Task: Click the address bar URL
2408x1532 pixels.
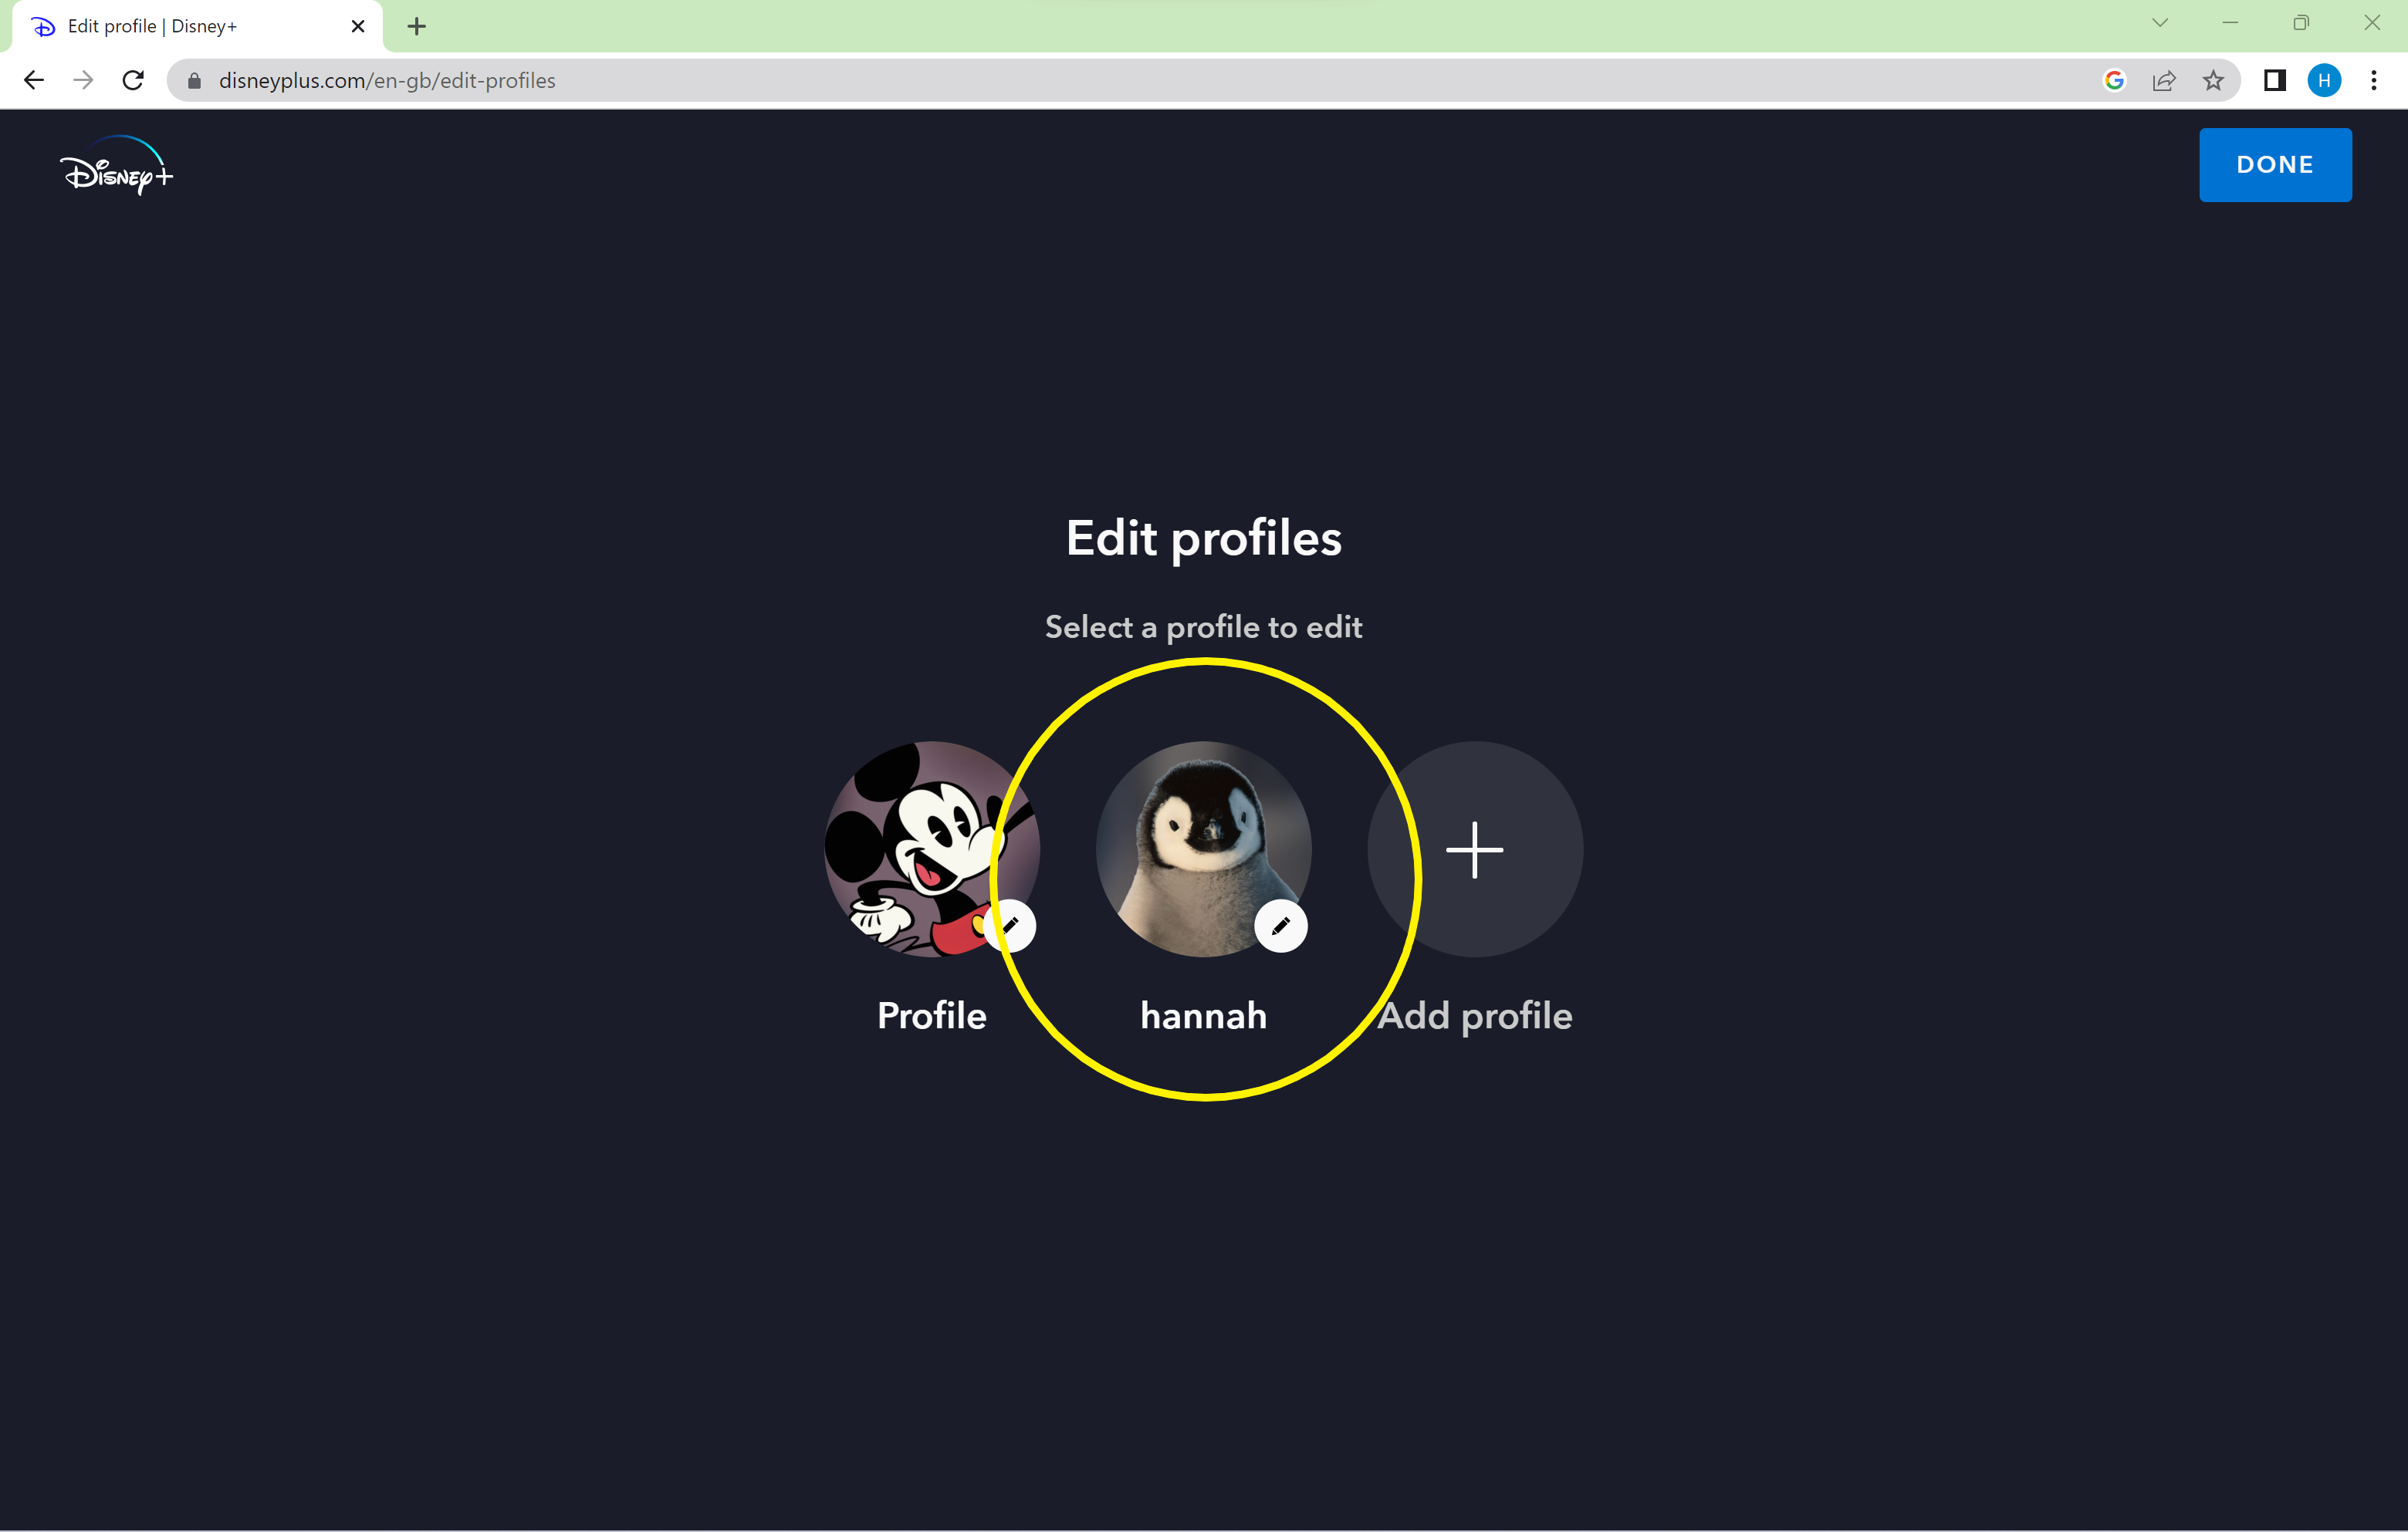Action: 387,81
